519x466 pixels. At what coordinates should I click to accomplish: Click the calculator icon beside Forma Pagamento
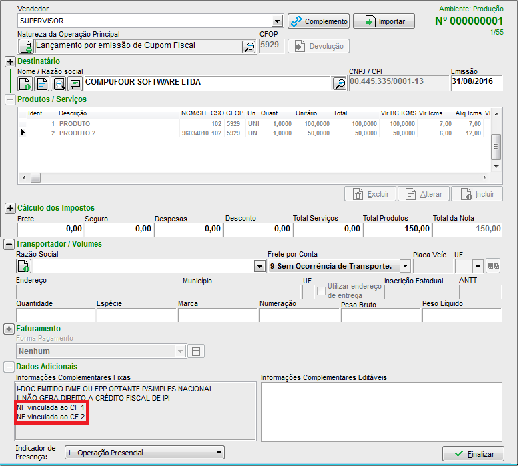coord(197,351)
